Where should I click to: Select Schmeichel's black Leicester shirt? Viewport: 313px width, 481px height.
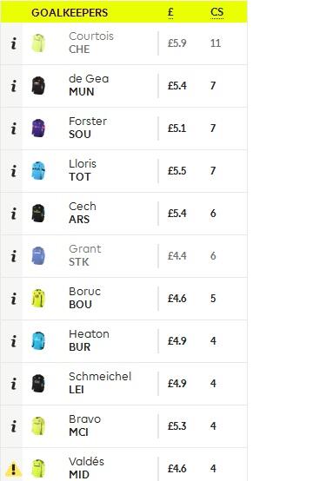pos(38,384)
